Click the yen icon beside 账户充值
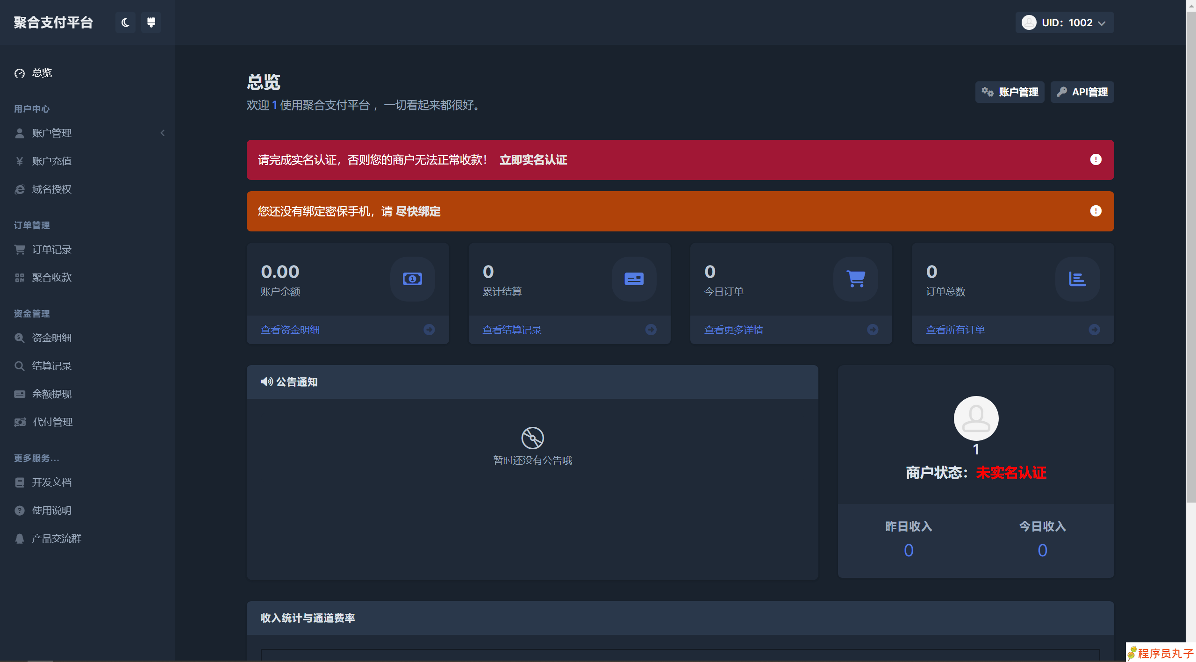The width and height of the screenshot is (1196, 662). (20, 161)
